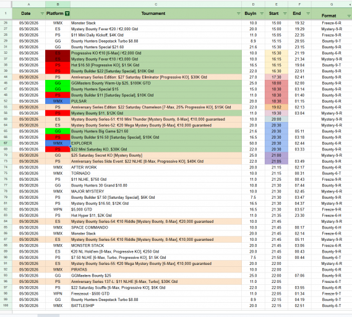The image size is (352, 317).
Task: Select the 'PIRATAS' tournament cell
Action: 156,269
